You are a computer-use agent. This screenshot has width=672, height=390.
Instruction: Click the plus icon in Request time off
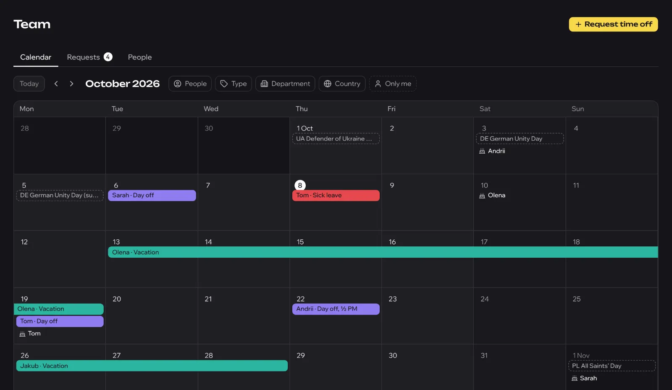(x=578, y=24)
